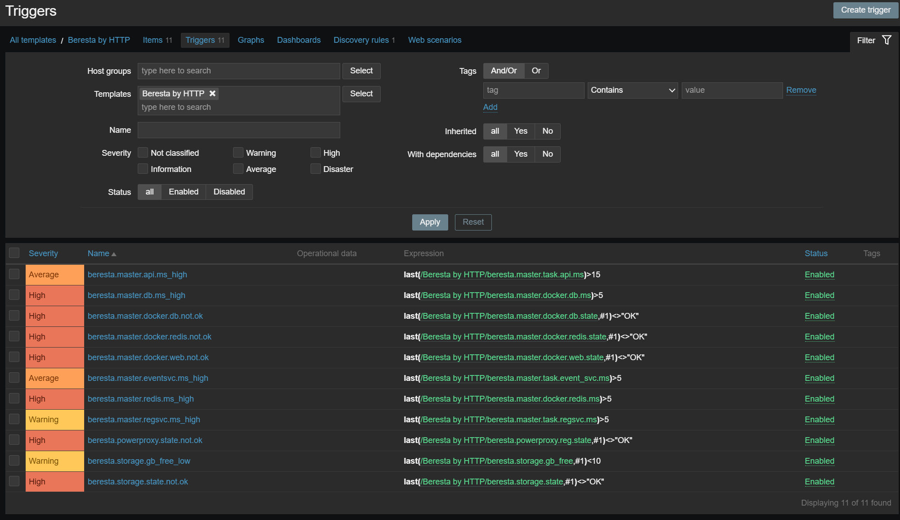
Task: Focus the Name filter input field
Action: (238, 130)
